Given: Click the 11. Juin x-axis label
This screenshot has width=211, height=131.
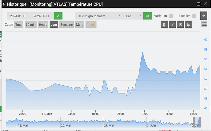Looking at the screenshot, I should (x=47, y=114).
